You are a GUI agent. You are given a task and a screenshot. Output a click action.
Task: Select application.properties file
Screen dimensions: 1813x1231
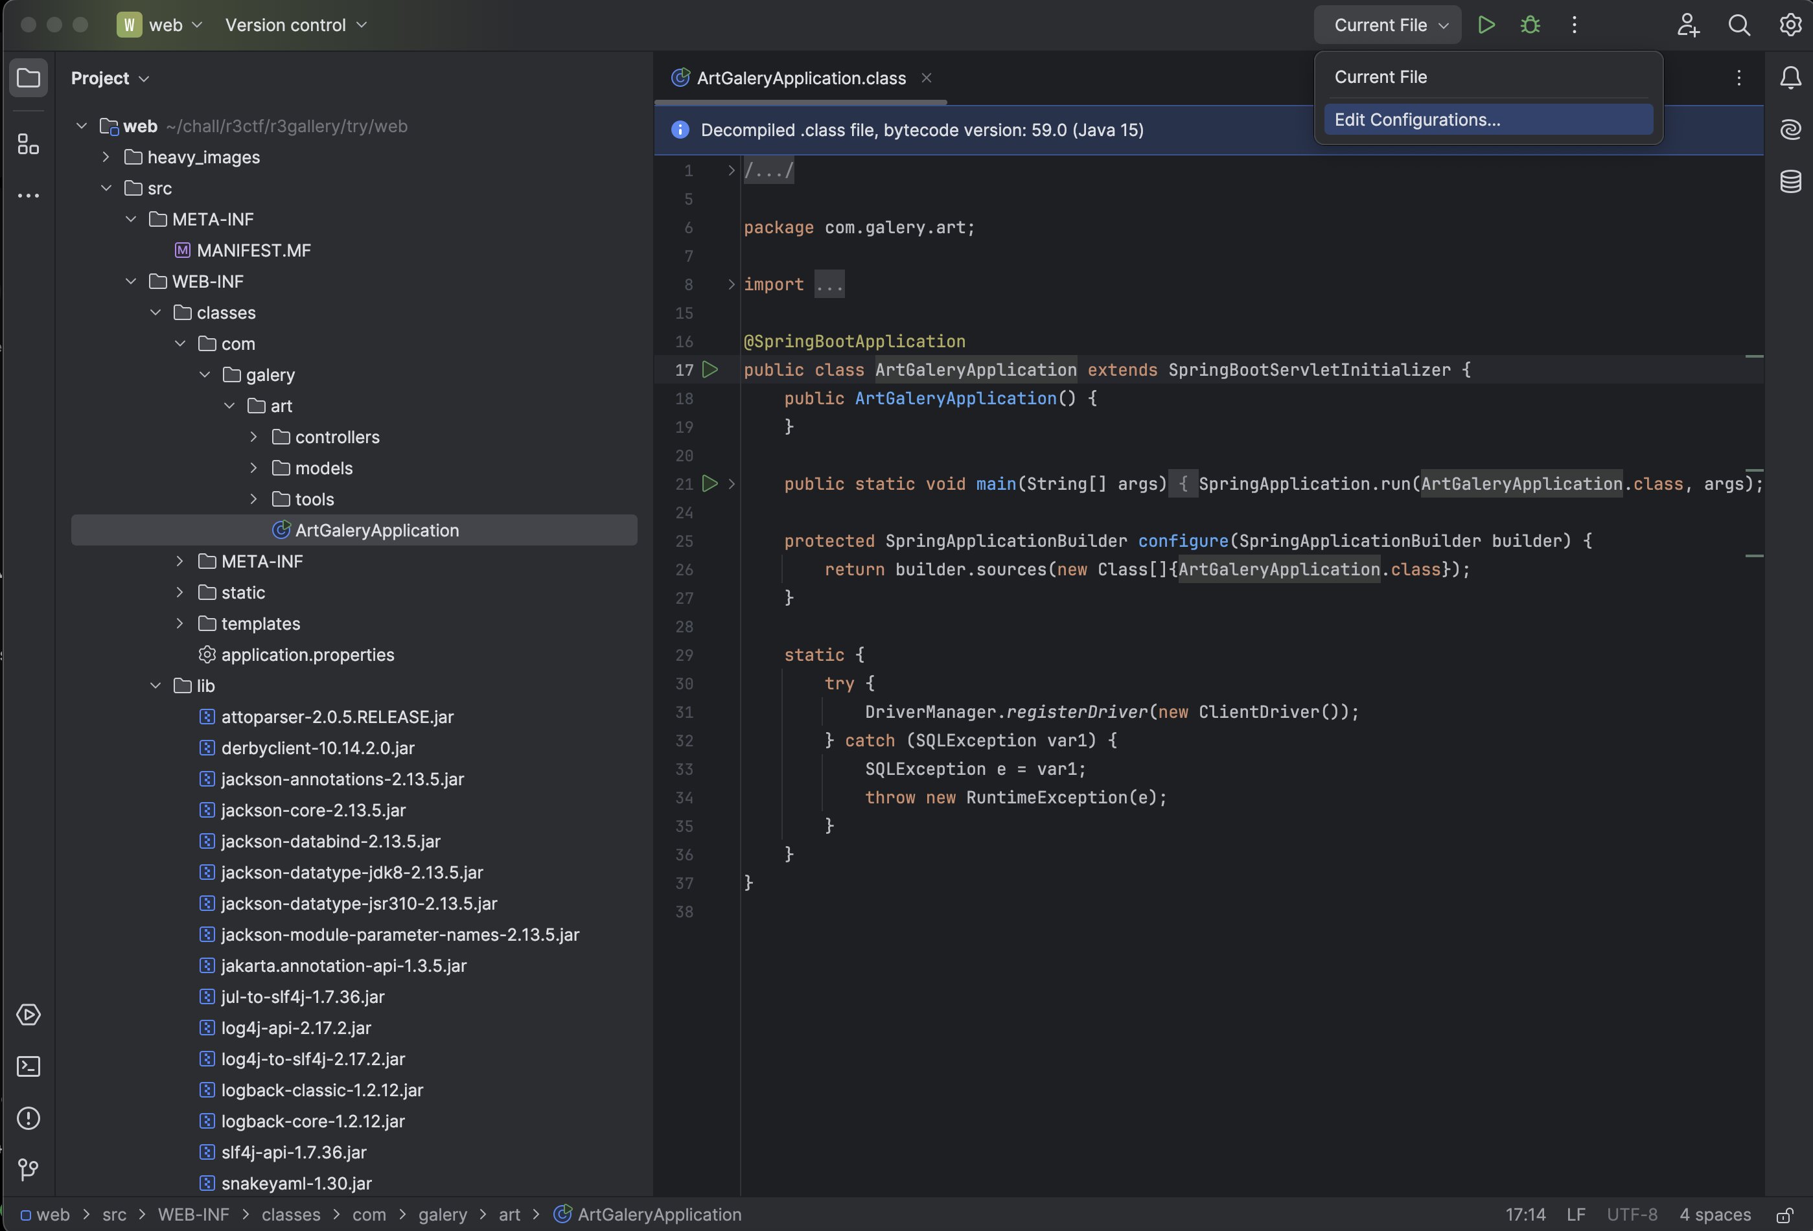pyautogui.click(x=307, y=654)
